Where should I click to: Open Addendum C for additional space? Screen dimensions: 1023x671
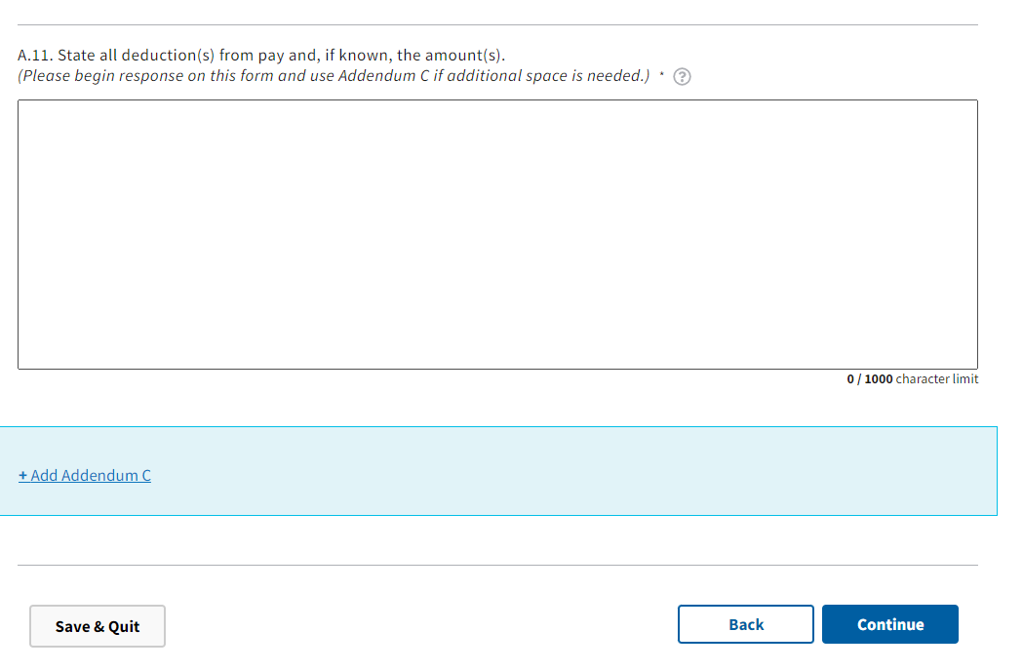pos(85,475)
